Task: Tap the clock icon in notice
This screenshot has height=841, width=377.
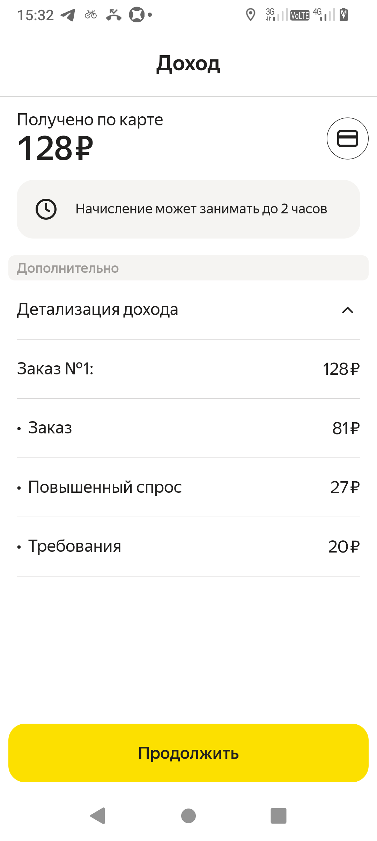Action: [x=46, y=209]
